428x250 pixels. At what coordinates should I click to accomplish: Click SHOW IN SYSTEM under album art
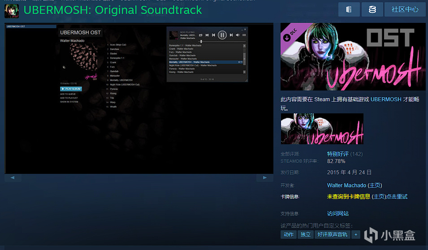(69, 102)
